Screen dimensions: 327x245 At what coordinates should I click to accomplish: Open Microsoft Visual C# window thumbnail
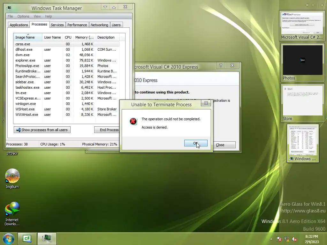[x=302, y=26]
